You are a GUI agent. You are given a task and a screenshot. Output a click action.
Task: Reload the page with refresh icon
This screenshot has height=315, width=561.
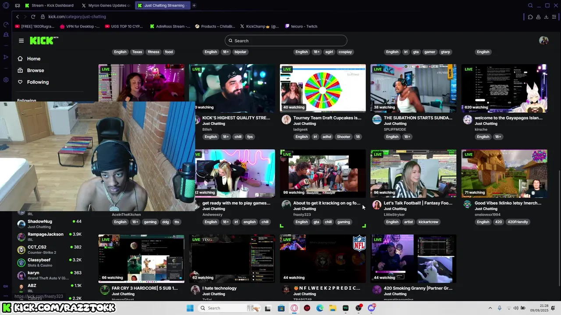pyautogui.click(x=33, y=17)
